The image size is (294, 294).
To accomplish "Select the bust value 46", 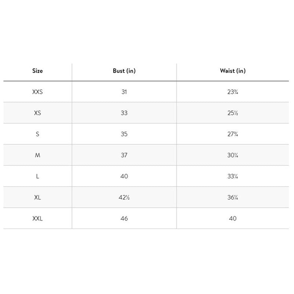I will [x=124, y=219].
